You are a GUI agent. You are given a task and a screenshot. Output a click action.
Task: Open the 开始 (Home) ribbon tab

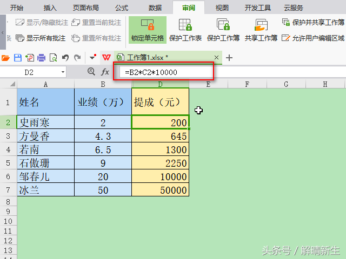tap(17, 8)
